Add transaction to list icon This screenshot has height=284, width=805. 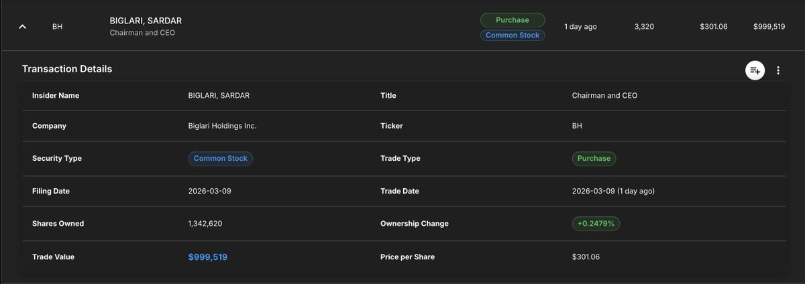(755, 70)
